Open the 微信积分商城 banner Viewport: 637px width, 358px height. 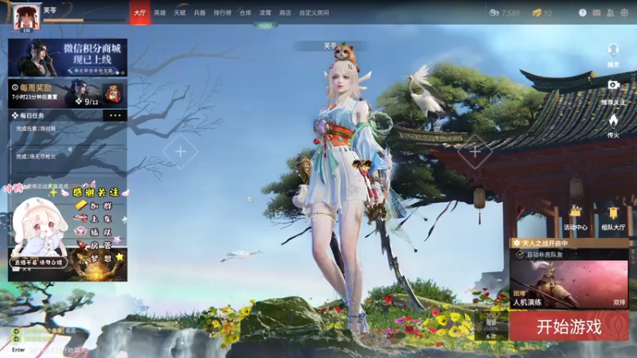pos(68,57)
